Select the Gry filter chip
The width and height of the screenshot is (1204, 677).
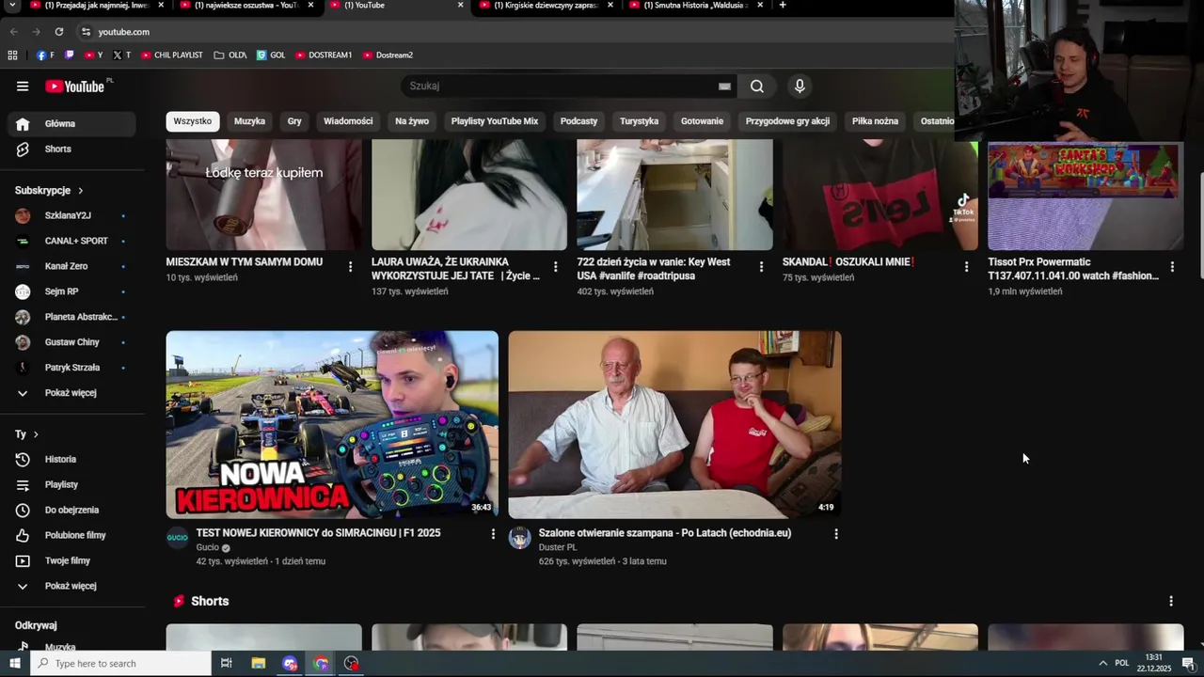coord(294,121)
